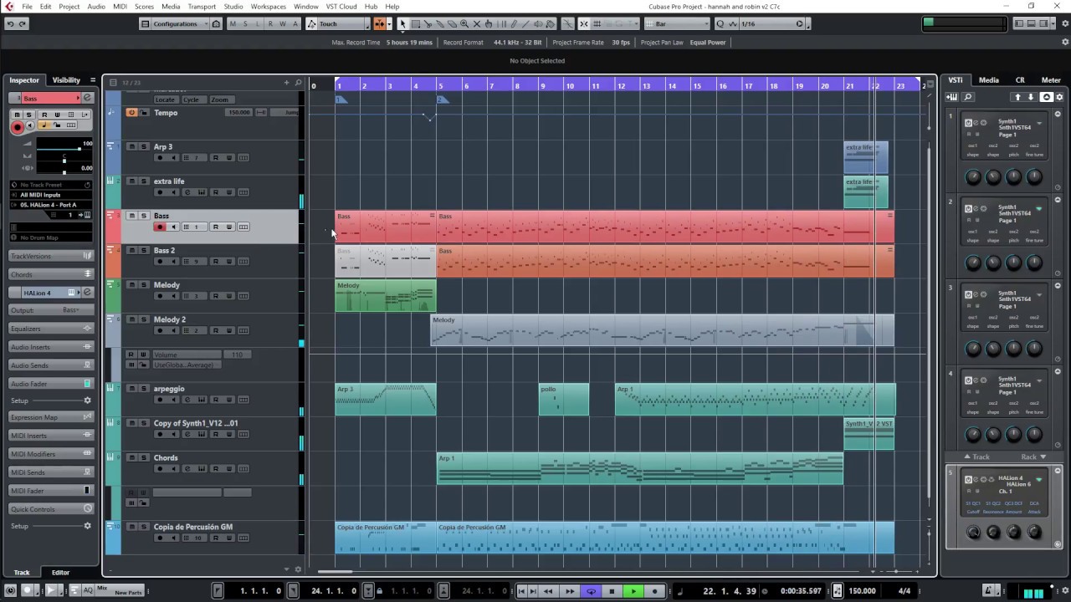Click the pollo MIDI part on arpeggio track
This screenshot has width=1071, height=602.
pos(564,400)
